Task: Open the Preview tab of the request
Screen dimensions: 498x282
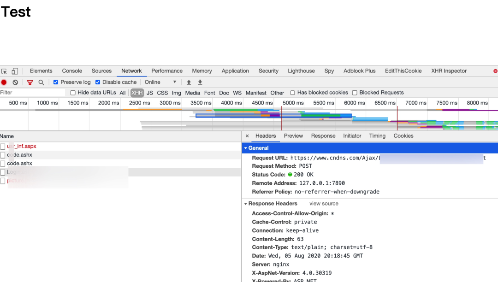Action: pyautogui.click(x=293, y=136)
